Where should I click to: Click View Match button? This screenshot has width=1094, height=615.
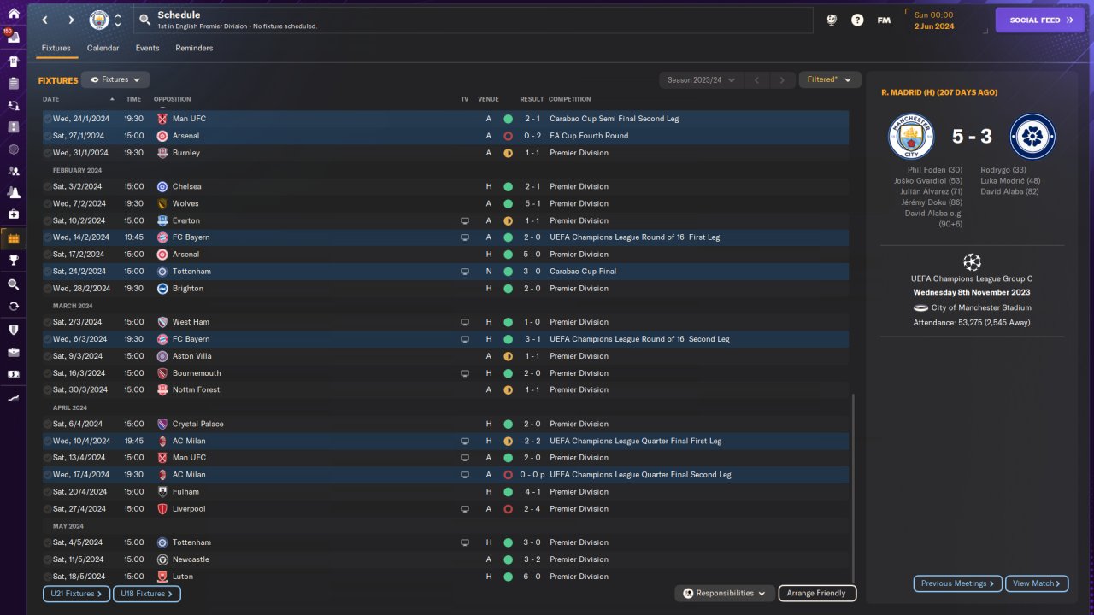[x=1037, y=583]
